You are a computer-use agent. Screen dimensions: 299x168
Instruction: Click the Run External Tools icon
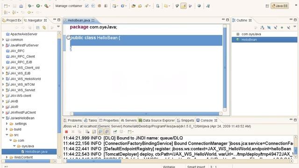tap(46, 6)
